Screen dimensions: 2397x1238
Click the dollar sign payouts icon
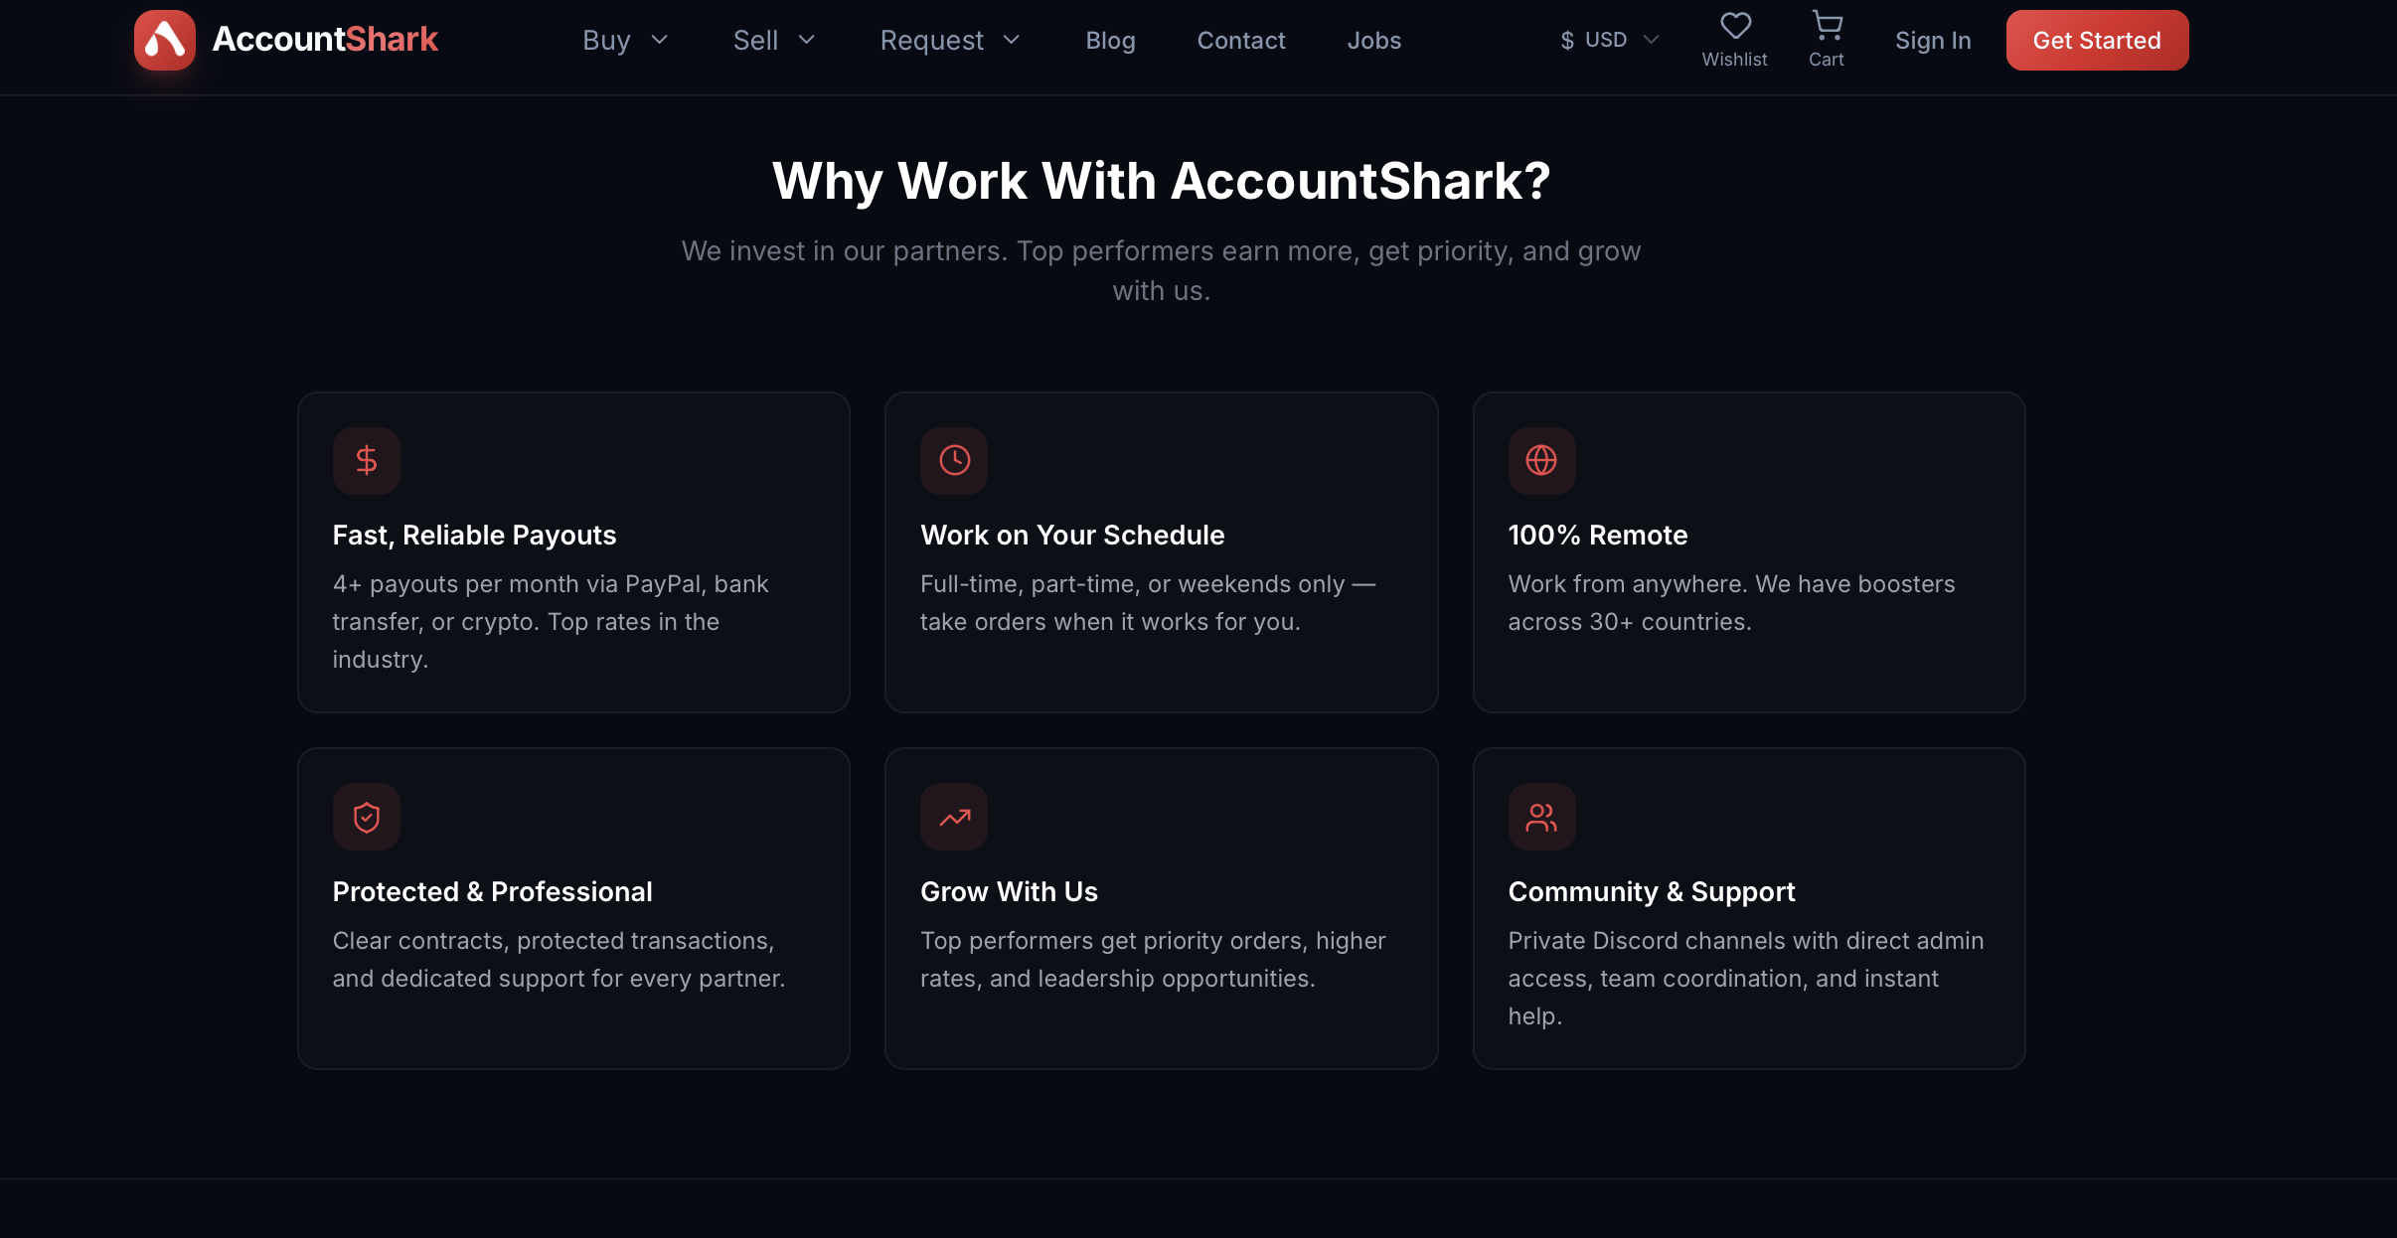367,461
